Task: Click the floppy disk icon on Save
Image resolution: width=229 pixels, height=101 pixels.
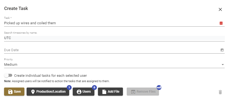Action: (10, 92)
